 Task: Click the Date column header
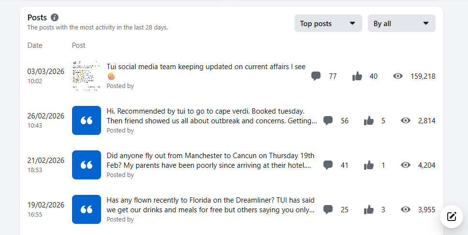click(35, 45)
